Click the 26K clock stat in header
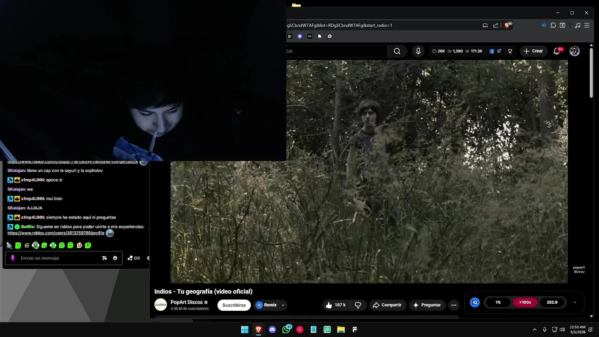 tap(438, 51)
